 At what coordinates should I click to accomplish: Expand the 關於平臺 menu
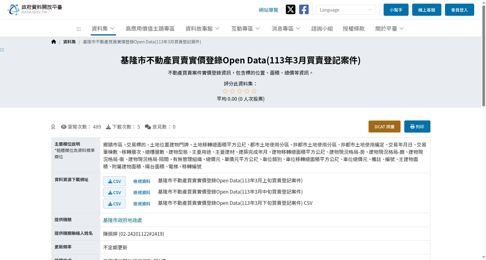pos(390,29)
